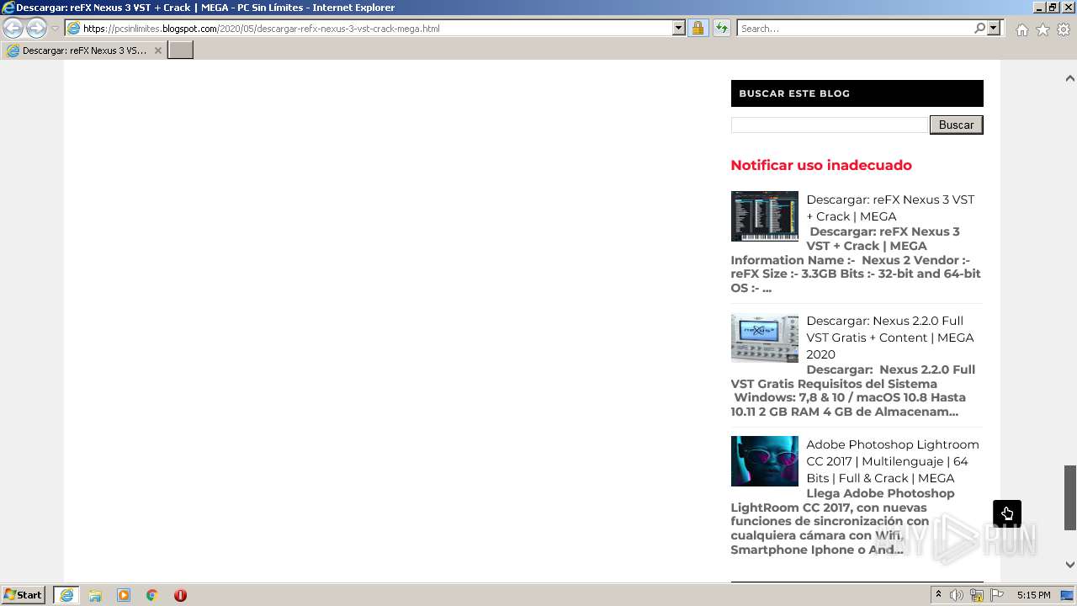Image resolution: width=1077 pixels, height=606 pixels.
Task: Click the Llega Adobe Photoshop LightRoom snippet
Action: point(843,521)
